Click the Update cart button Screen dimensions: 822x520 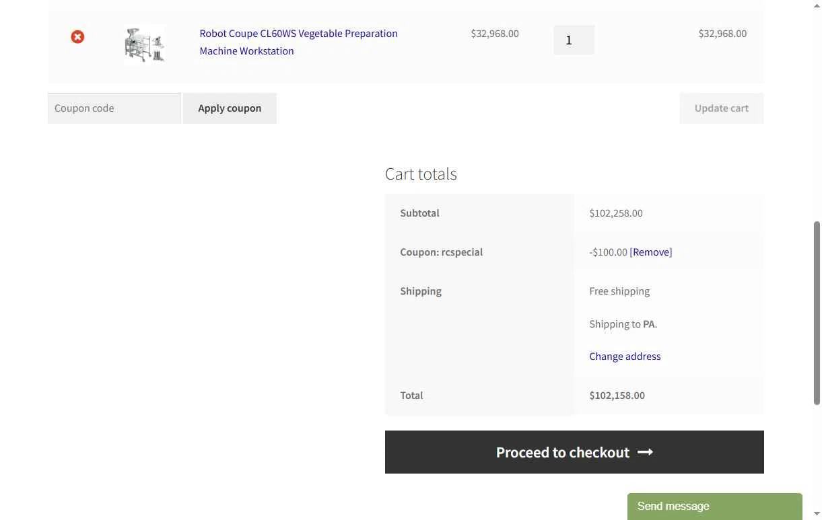721,108
